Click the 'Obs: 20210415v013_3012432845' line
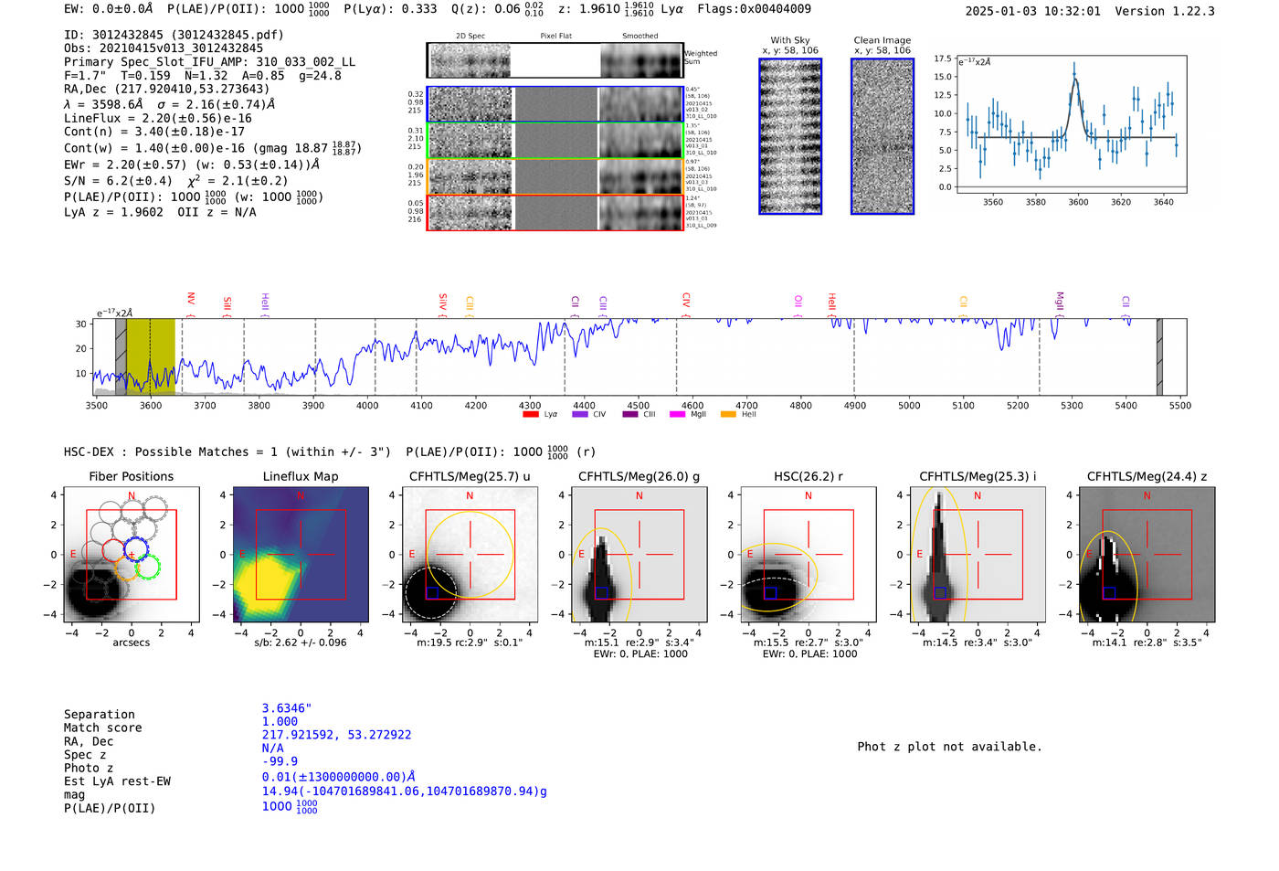This screenshot has width=1279, height=871. point(164,48)
